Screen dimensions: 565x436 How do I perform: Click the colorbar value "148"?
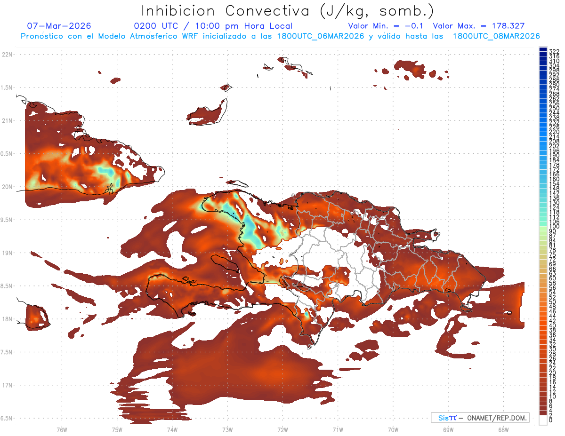point(554,189)
